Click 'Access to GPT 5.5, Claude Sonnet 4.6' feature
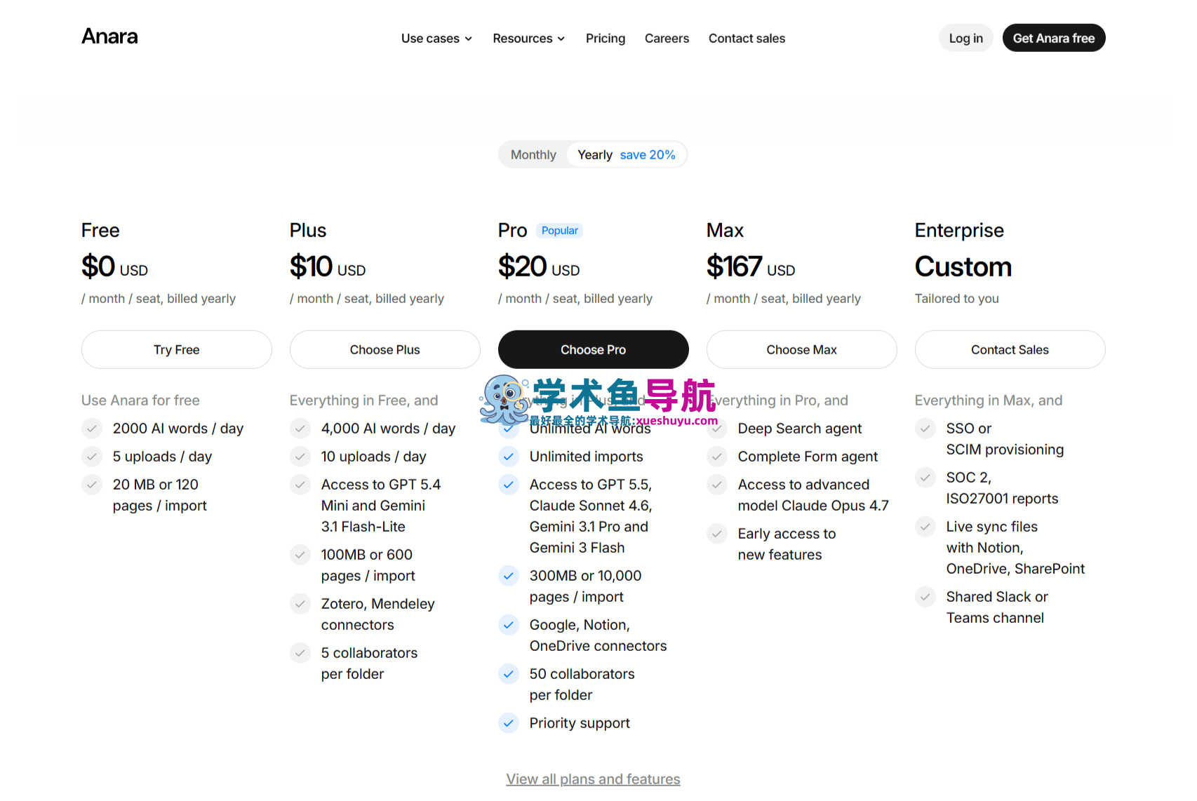Viewport: 1197px width, 801px height. (x=591, y=516)
